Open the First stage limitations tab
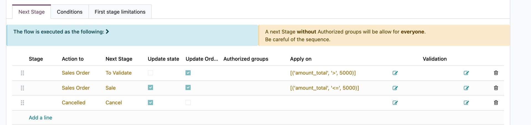531x125 pixels. 120,12
